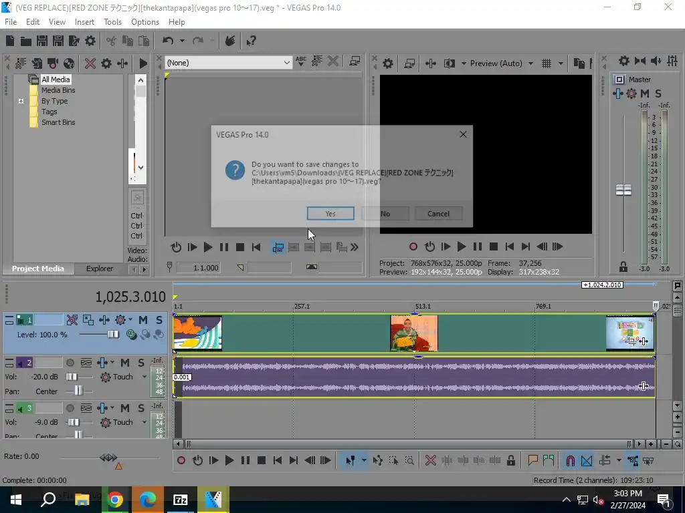Open the Edit menu
The height and width of the screenshot is (513, 685).
click(x=33, y=22)
